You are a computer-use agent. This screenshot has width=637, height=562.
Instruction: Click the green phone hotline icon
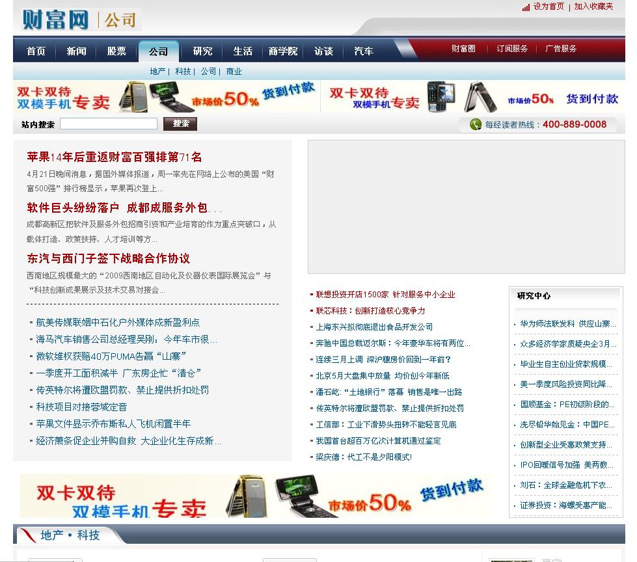click(476, 124)
